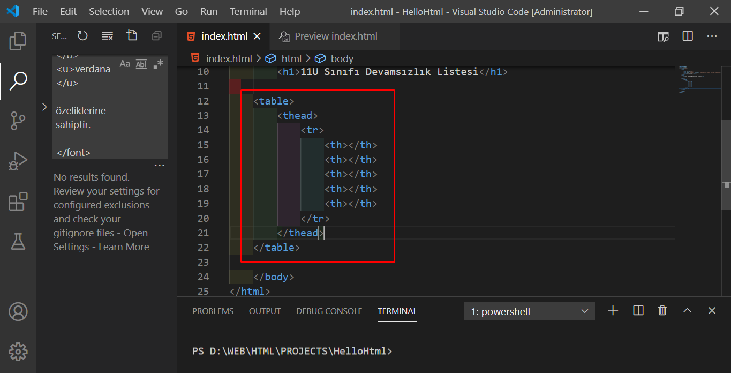Open the Run and Debug view

[18, 161]
